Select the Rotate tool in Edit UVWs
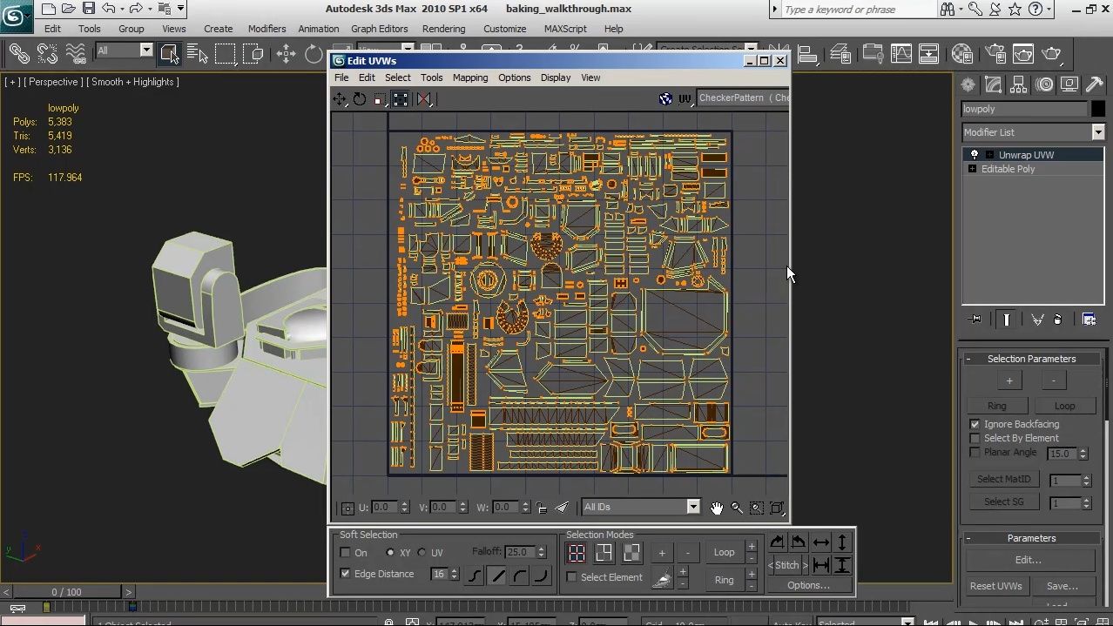Image resolution: width=1113 pixels, height=626 pixels. pyautogui.click(x=360, y=99)
